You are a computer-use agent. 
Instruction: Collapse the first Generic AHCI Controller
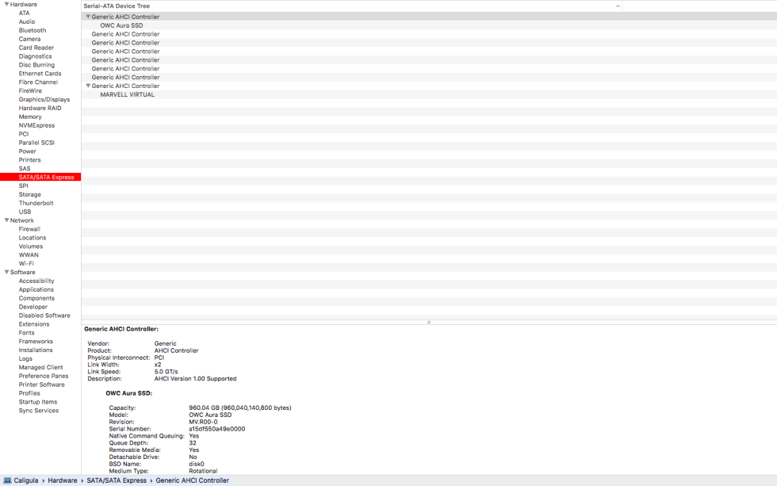point(88,17)
